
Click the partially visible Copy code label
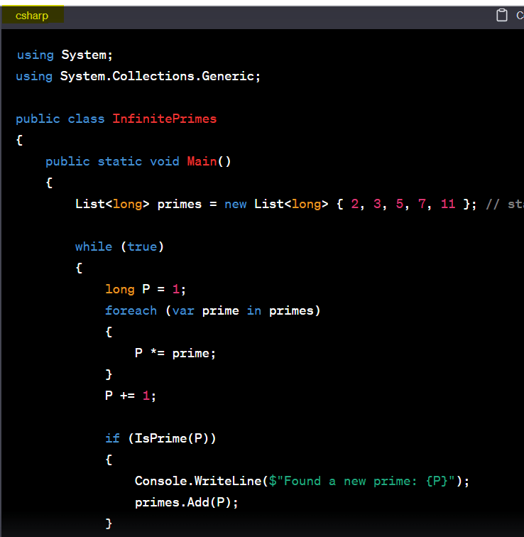click(x=519, y=16)
